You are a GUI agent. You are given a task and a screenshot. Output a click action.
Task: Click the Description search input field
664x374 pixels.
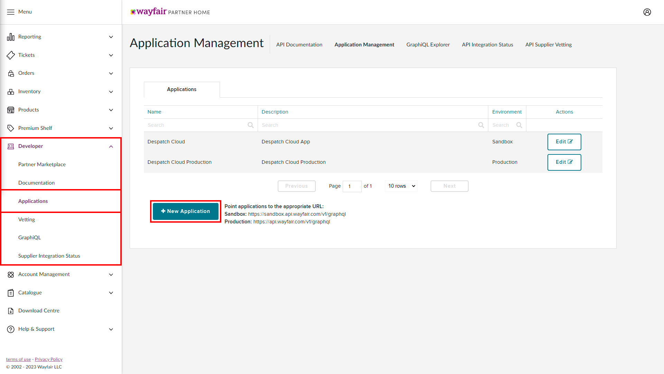coord(373,125)
